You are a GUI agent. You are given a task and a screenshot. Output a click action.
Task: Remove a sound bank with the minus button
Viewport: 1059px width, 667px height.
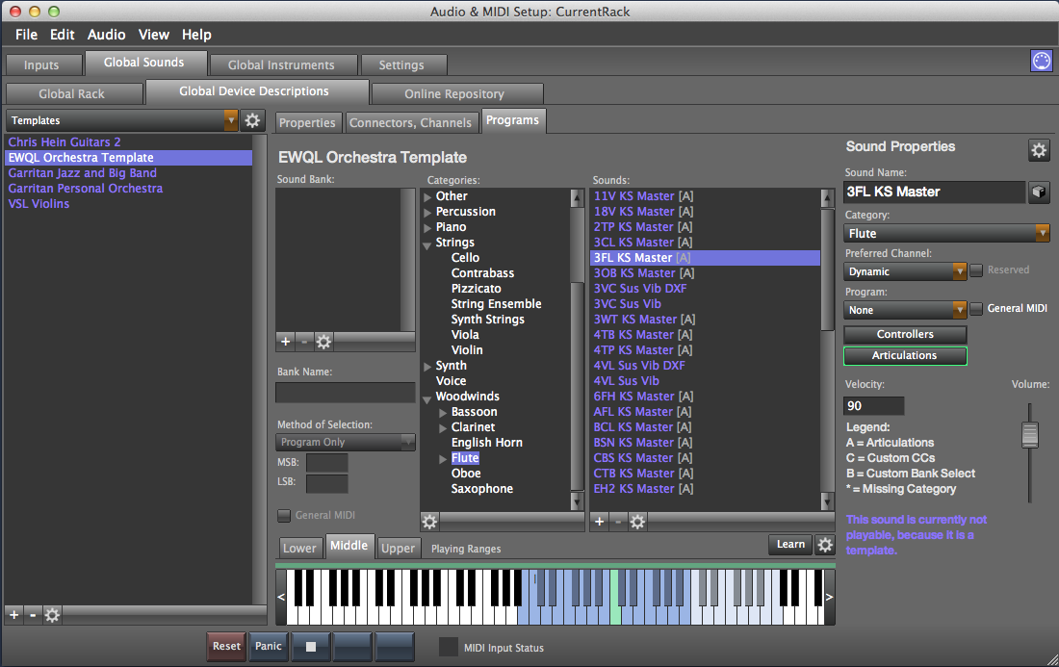tap(304, 342)
